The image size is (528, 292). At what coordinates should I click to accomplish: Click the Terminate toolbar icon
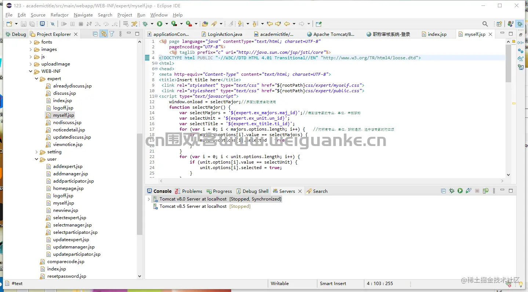[81, 24]
